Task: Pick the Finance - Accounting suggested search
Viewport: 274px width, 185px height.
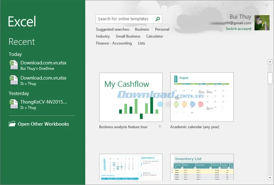Action: (114, 43)
